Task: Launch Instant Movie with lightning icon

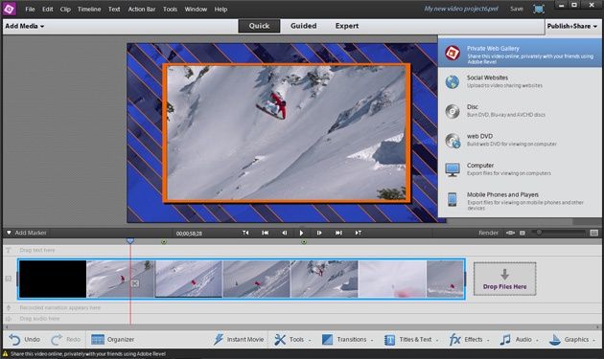Action: point(239,340)
